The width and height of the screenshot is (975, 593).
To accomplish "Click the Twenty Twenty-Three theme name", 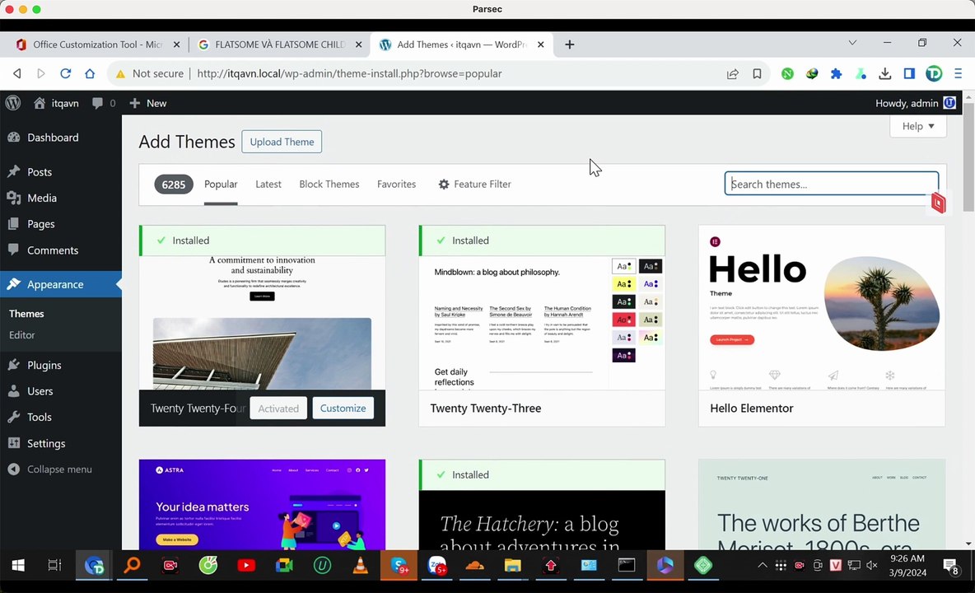I will (x=486, y=408).
